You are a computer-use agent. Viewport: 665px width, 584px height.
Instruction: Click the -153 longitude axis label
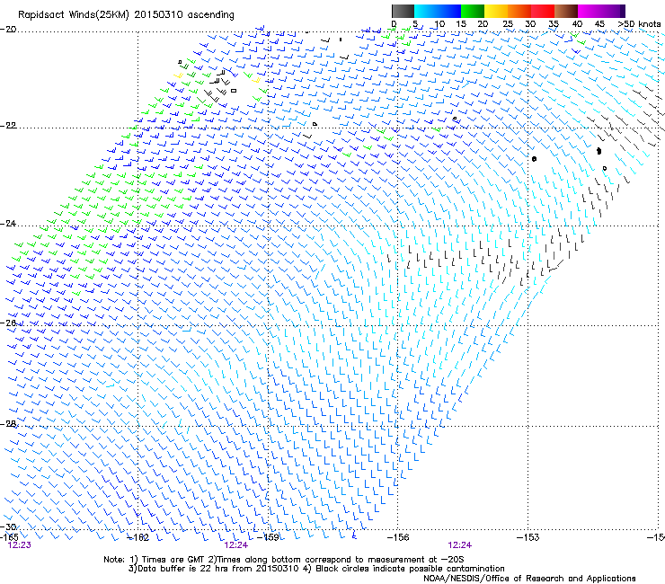pos(528,537)
